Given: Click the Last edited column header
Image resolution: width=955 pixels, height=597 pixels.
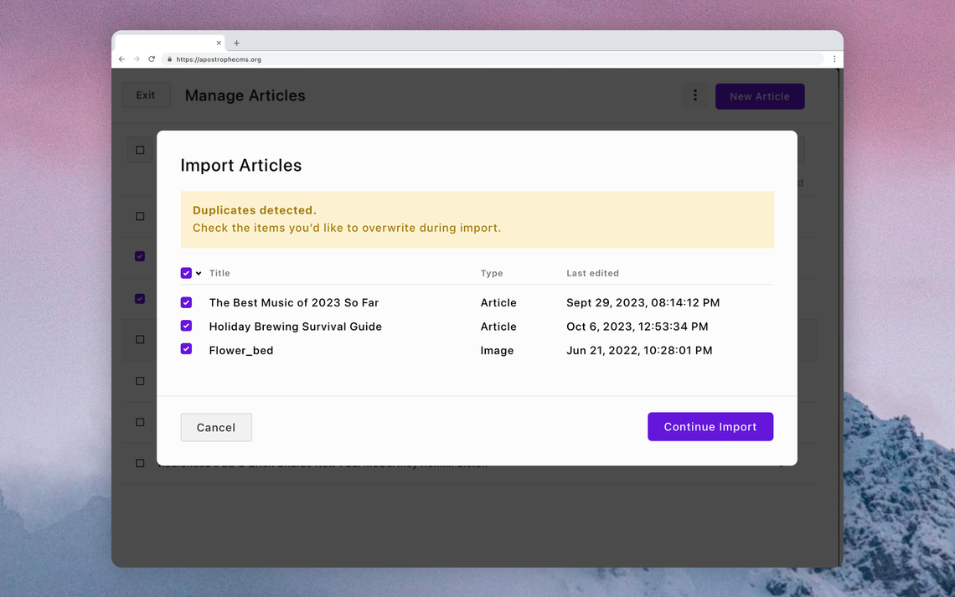Looking at the screenshot, I should click(592, 273).
